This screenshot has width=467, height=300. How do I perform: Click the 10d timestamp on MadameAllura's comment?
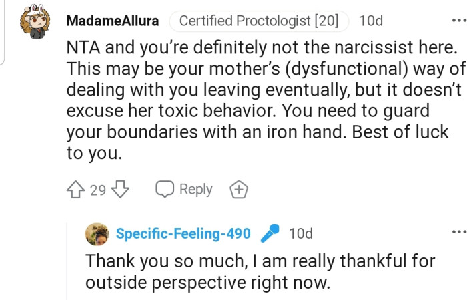pyautogui.click(x=371, y=21)
